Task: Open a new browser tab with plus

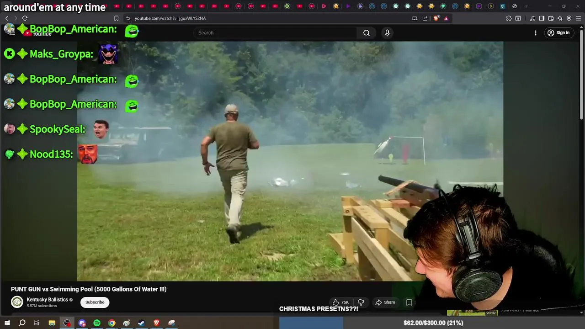Action: (526, 6)
